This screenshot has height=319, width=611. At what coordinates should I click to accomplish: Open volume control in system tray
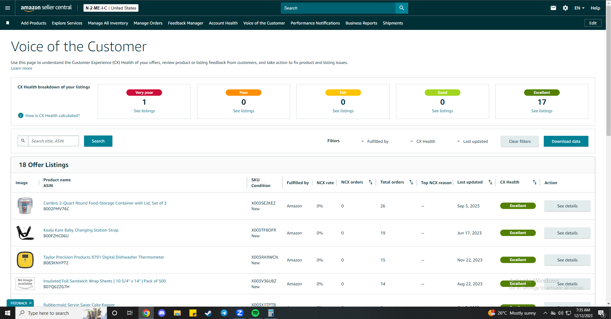pos(561,313)
